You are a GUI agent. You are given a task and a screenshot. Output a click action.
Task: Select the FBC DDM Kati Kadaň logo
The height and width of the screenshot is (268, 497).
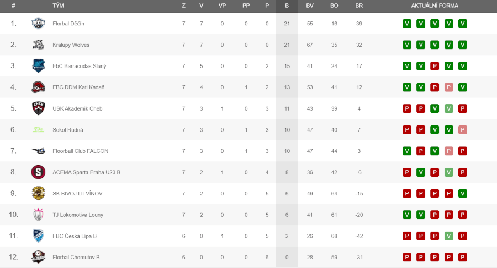pyautogui.click(x=38, y=87)
